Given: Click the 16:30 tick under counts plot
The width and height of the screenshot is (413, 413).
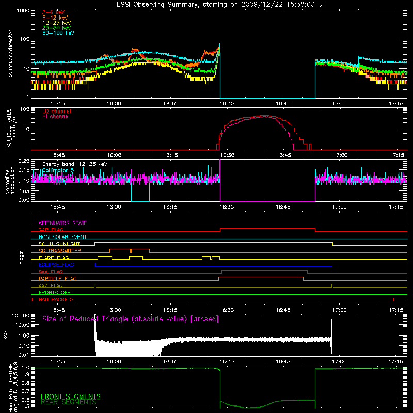Looking at the screenshot, I should click(x=227, y=104).
